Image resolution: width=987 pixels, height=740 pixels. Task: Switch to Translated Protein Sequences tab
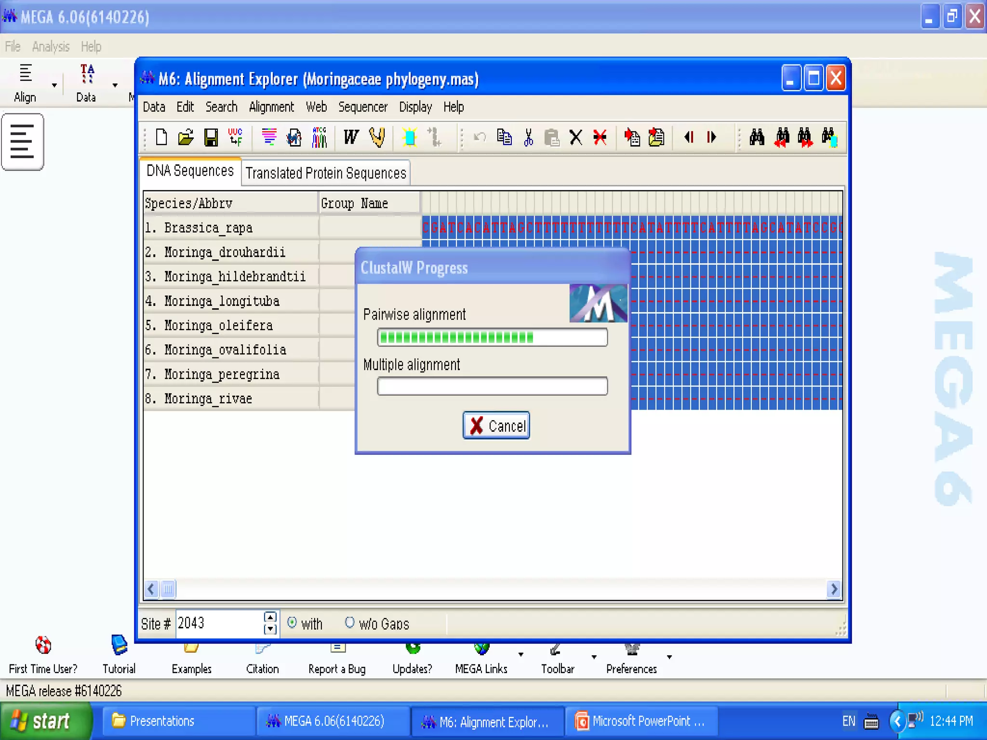point(326,173)
